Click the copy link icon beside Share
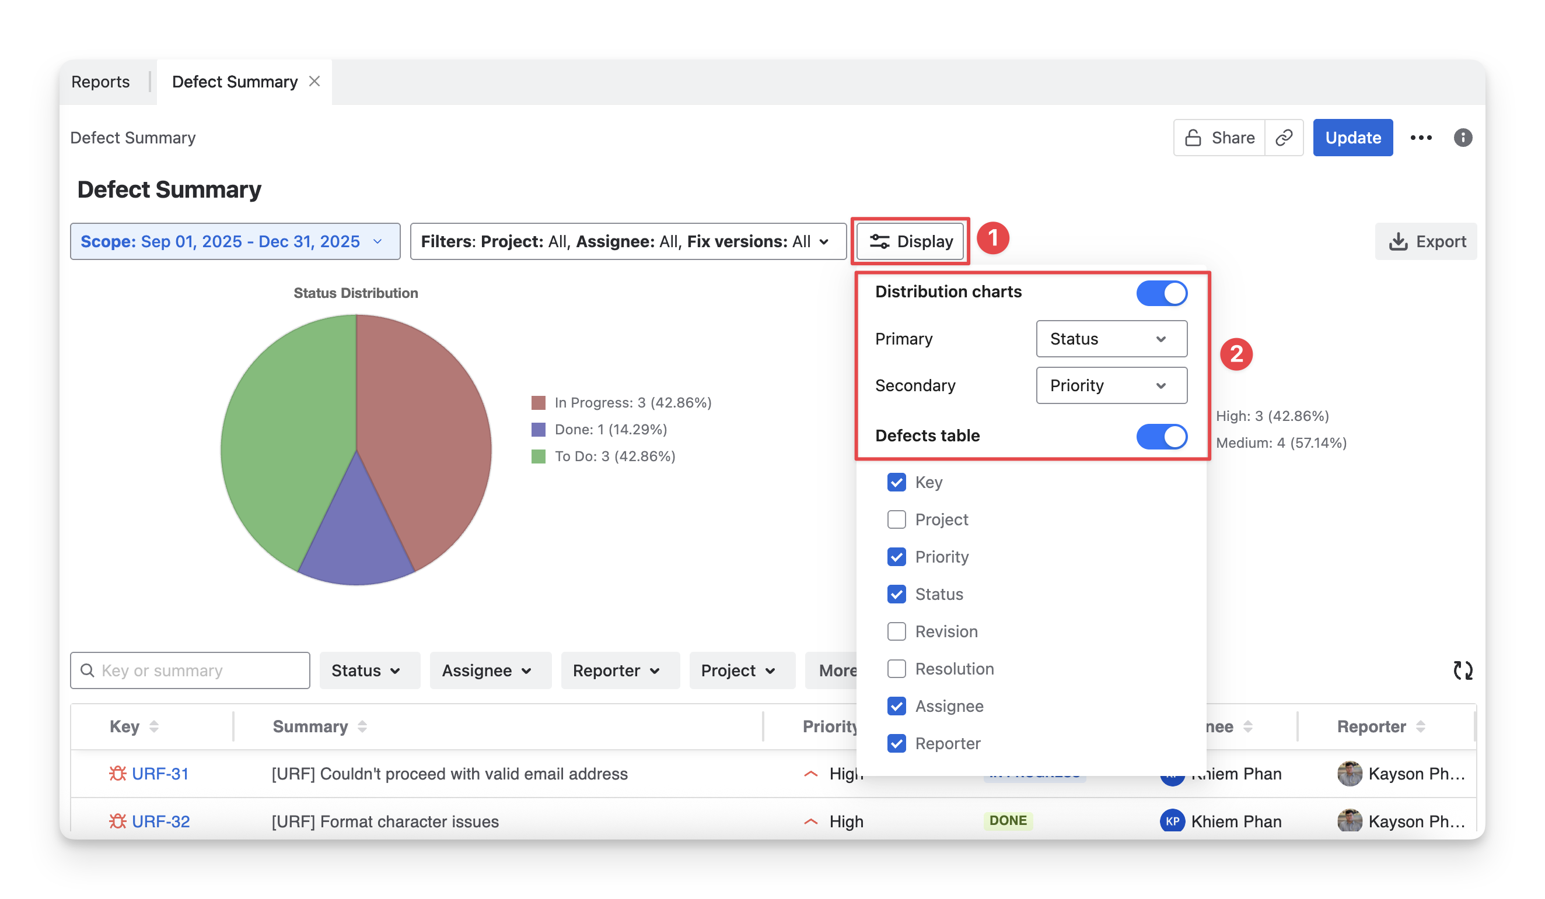This screenshot has width=1545, height=899. pyautogui.click(x=1283, y=138)
